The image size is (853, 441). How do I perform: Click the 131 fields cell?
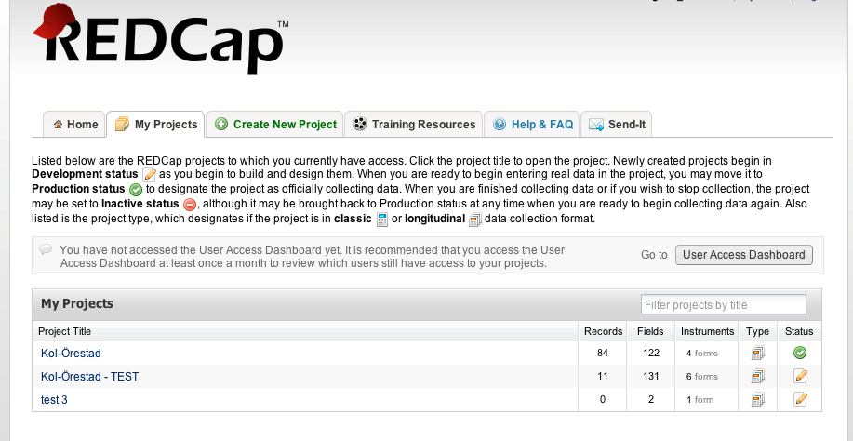tap(650, 376)
